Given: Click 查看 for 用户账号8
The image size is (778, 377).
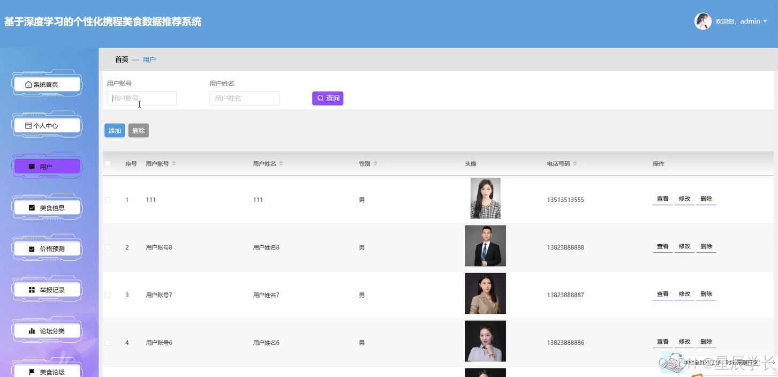Looking at the screenshot, I should click(663, 246).
